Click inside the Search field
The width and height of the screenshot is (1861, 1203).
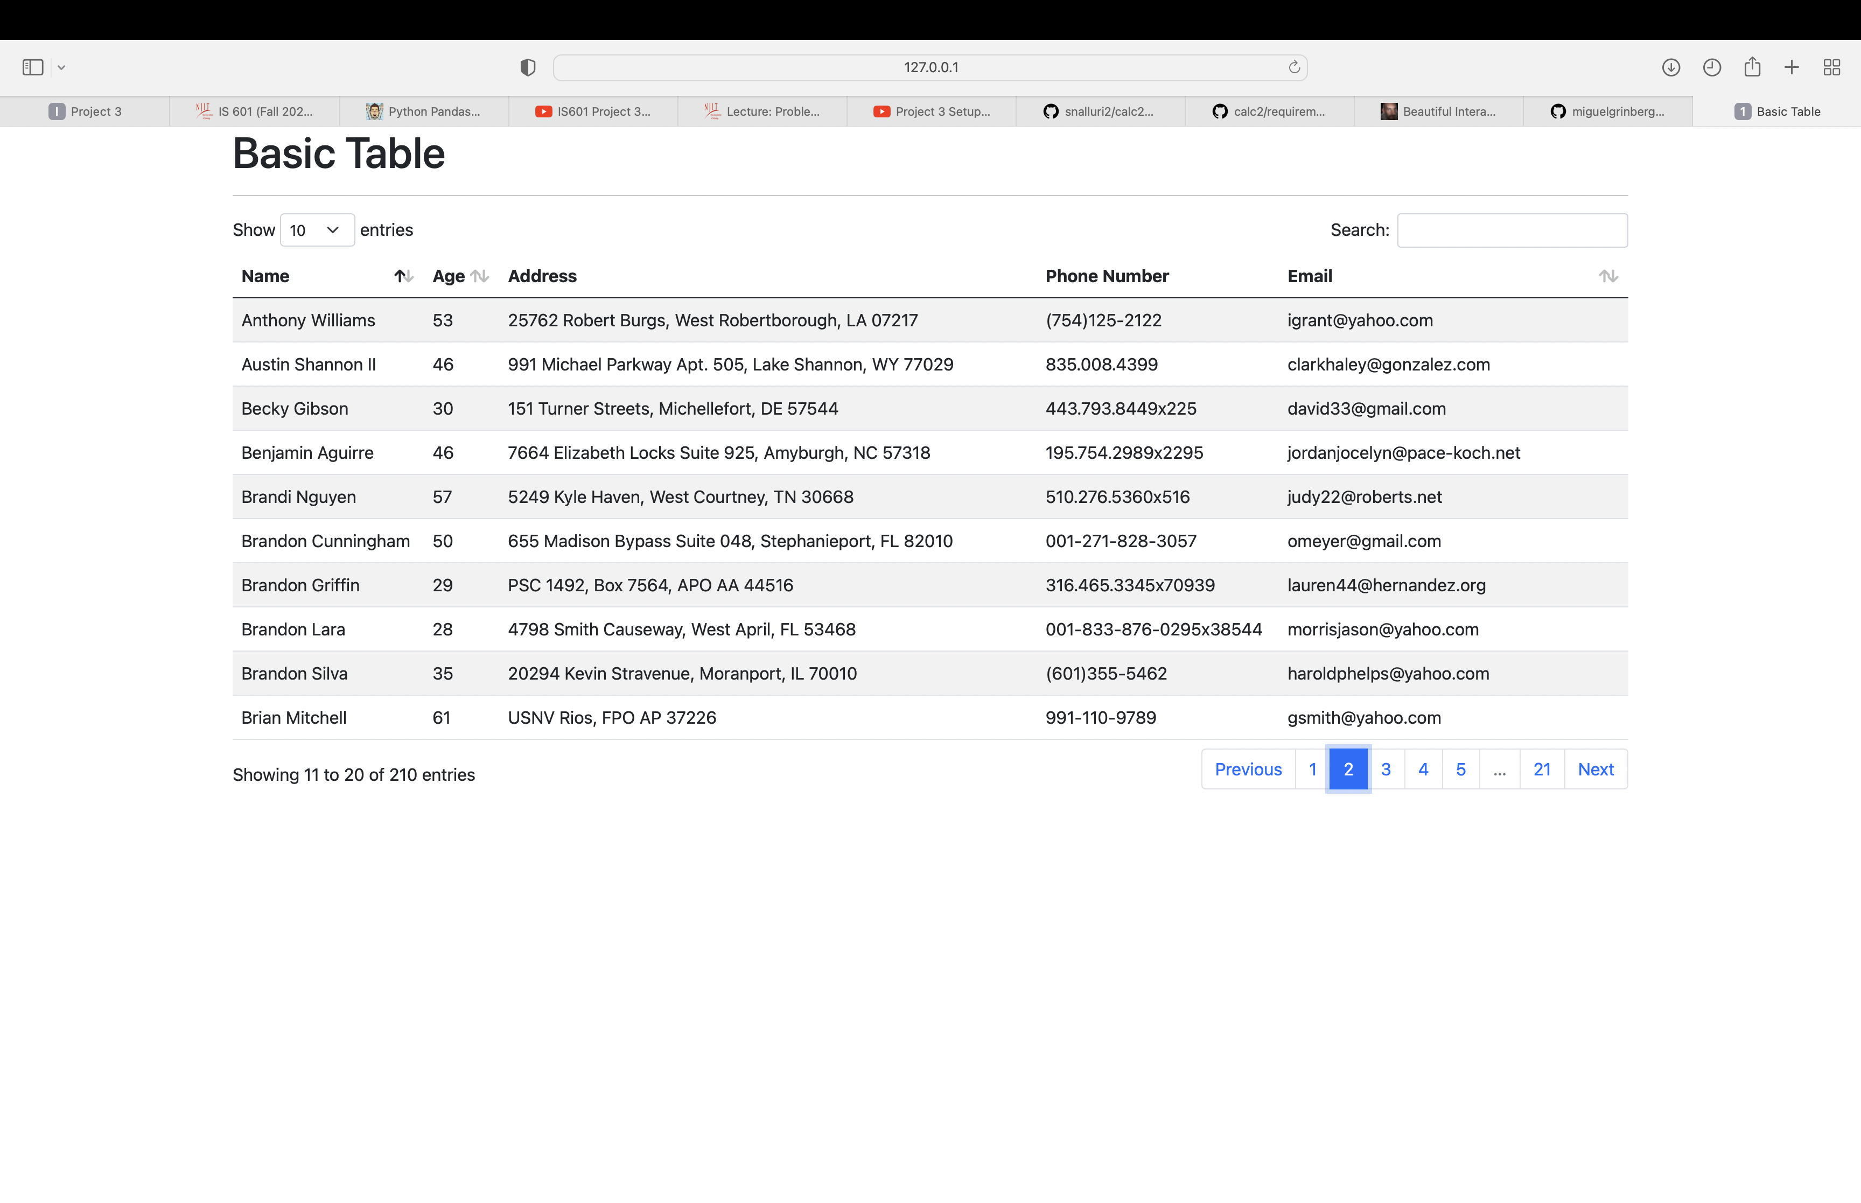(1511, 229)
